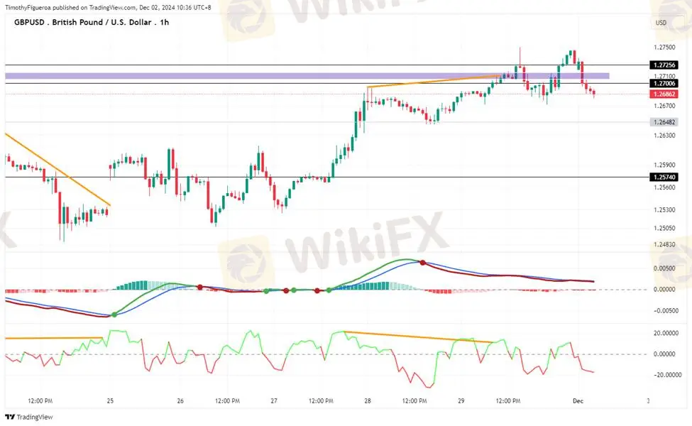Screen dimensions: 692x426
Task: Click the 20.00000 oscillator axis value
Action: (x=666, y=333)
